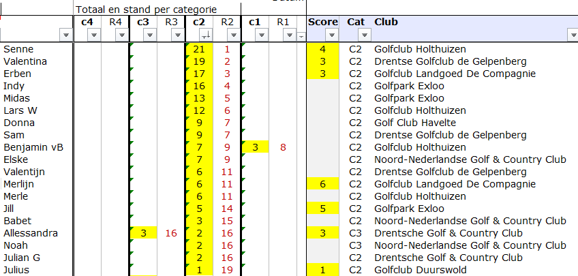Click the Golf Club Havelte cell

coord(414,123)
